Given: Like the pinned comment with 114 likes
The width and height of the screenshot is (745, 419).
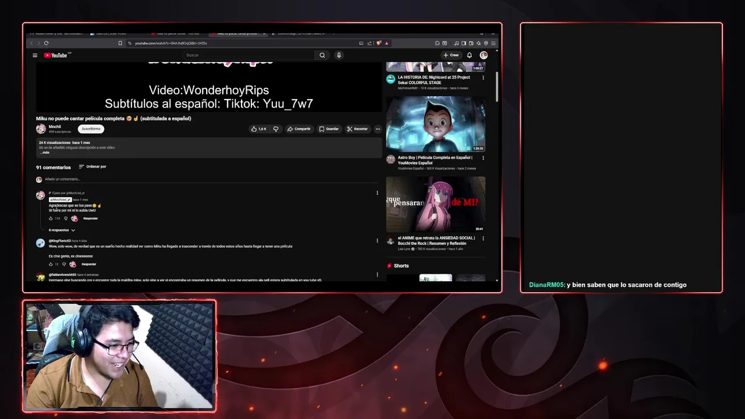Looking at the screenshot, I should (51, 218).
